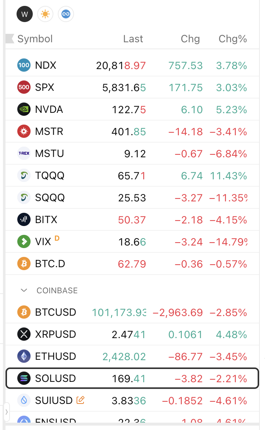
Task: Sort by the Chg column header
Action: click(190, 39)
